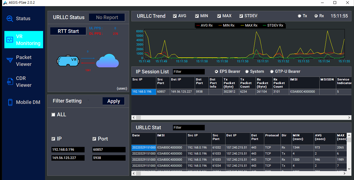The width and height of the screenshot is (354, 180).
Task: Click the down arrow of URLLC Stat scrollbar
Action: point(349,169)
